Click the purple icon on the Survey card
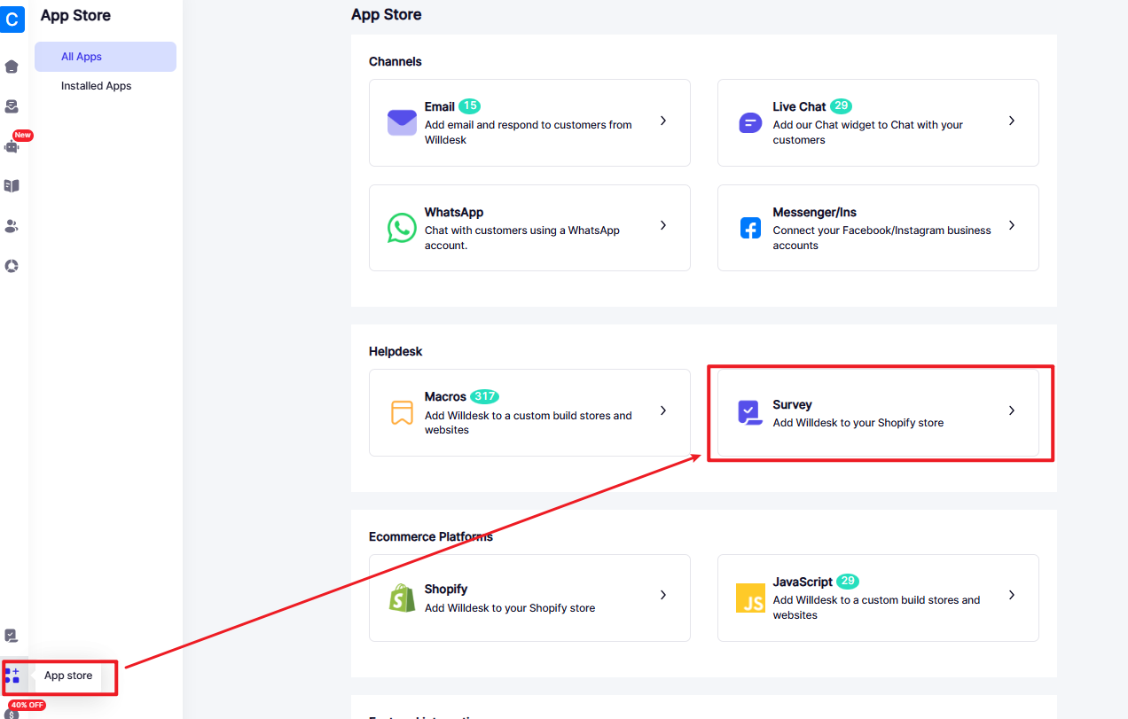This screenshot has height=719, width=1128. [x=750, y=413]
